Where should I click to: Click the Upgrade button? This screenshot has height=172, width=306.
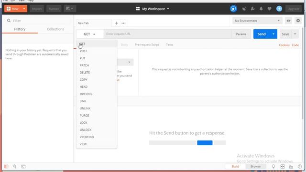tap(293, 9)
